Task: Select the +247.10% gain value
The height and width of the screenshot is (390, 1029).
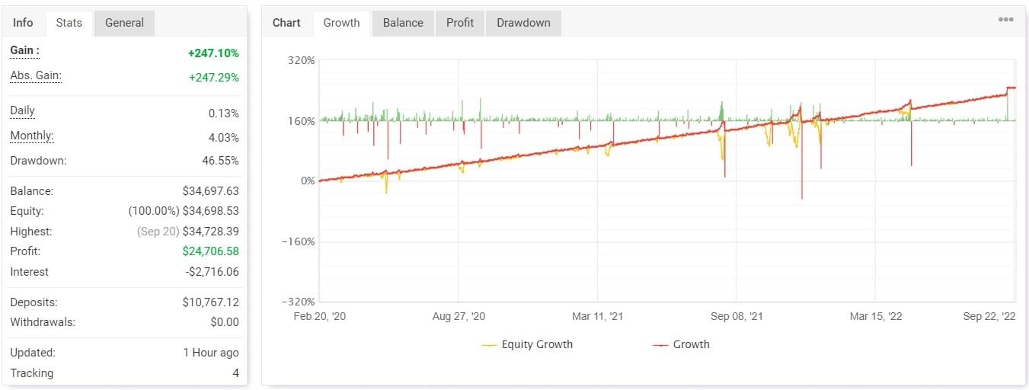Action: (x=213, y=53)
